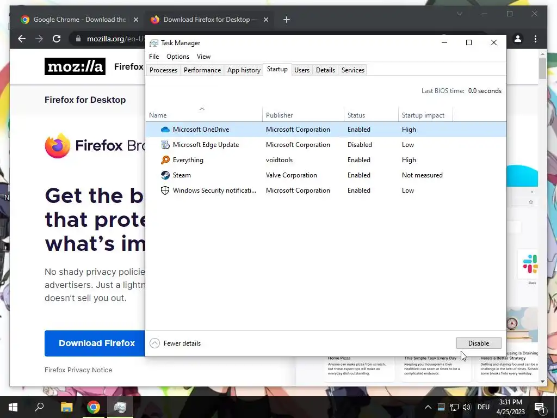Click Chrome icon on the taskbar

tap(94, 407)
